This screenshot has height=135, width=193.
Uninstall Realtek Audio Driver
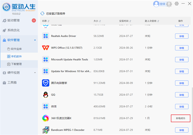point(182,36)
